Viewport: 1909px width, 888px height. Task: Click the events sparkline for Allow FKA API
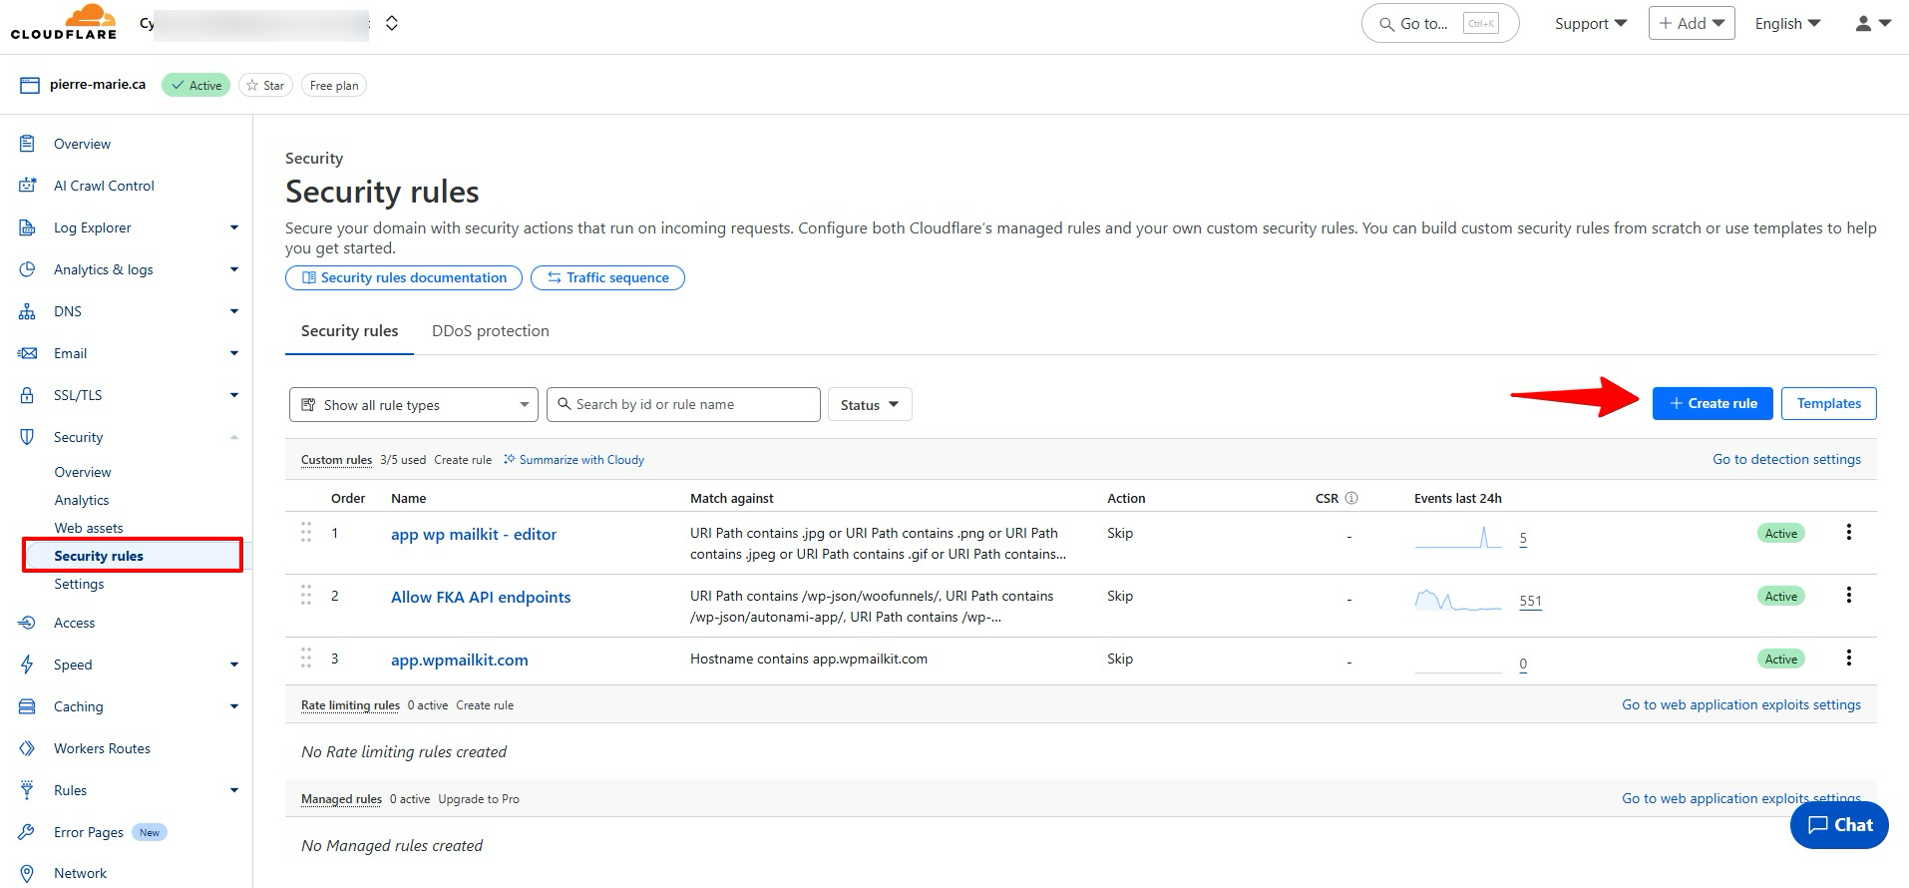[x=1457, y=601]
